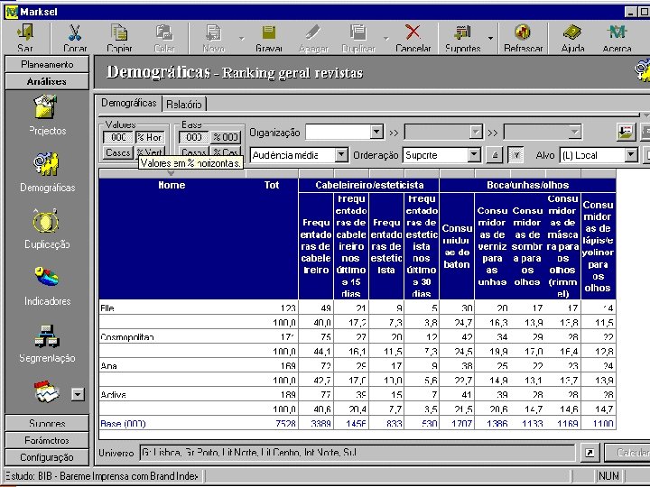
Task: Click the Universo browse arrow button
Action: (589, 452)
